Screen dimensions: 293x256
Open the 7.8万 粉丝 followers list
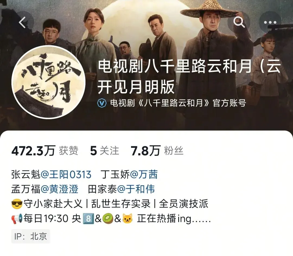coord(157,151)
